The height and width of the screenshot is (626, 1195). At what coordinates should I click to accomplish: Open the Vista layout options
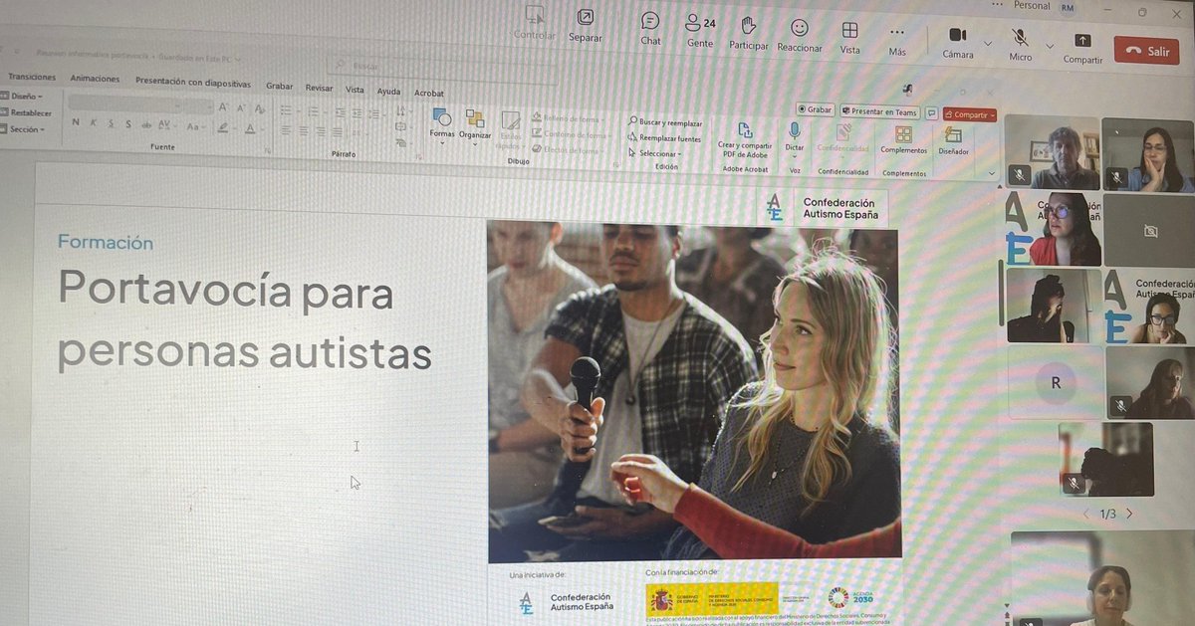[x=849, y=37]
